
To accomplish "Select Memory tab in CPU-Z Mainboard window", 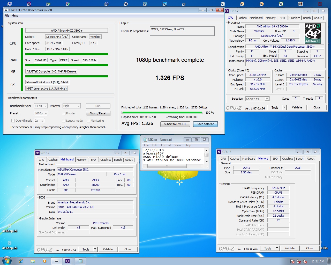I will (x=81, y=160).
